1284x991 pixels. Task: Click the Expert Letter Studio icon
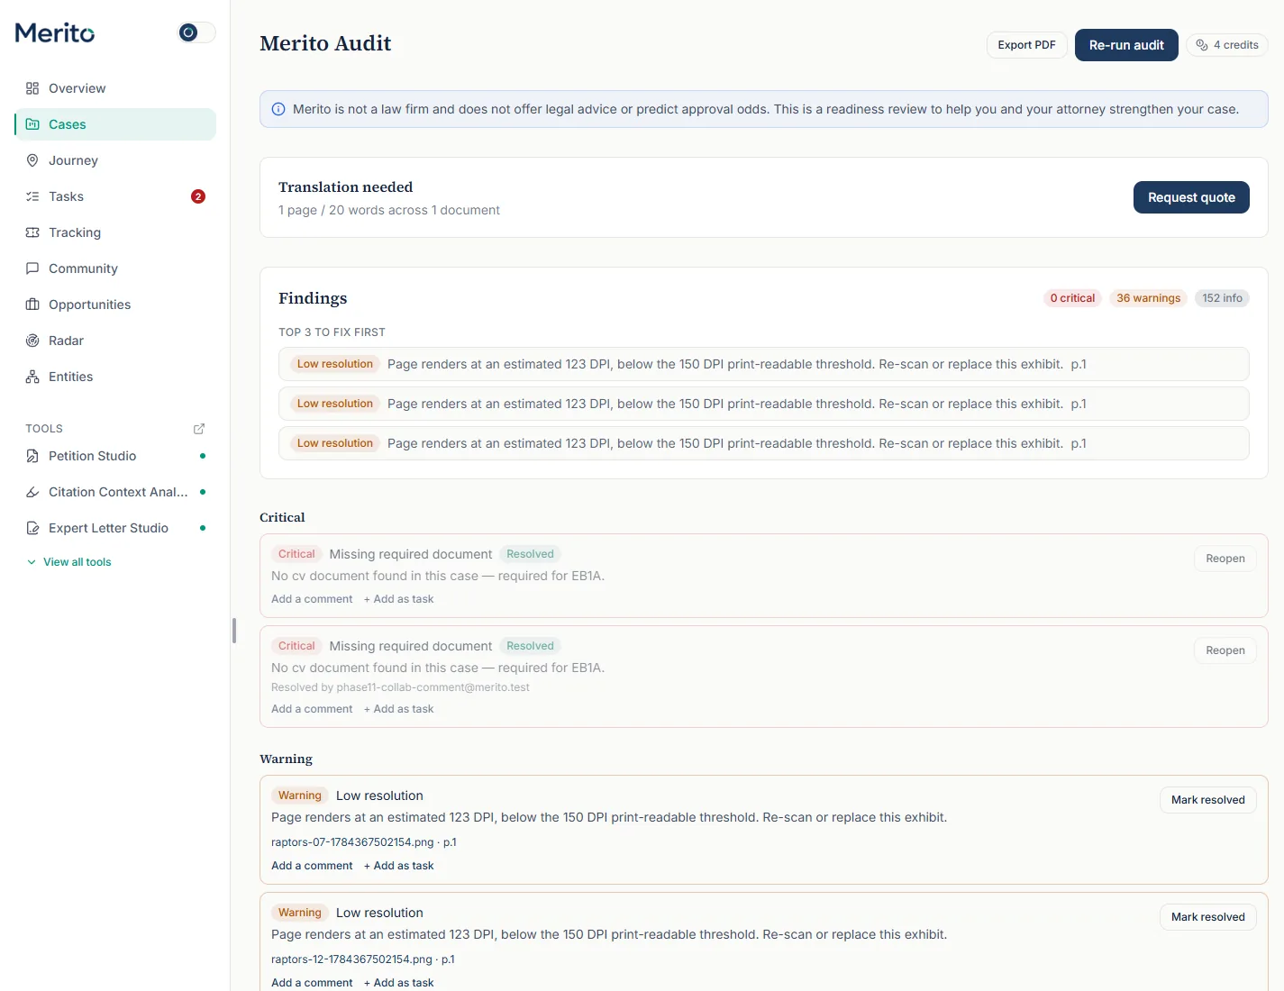[32, 528]
